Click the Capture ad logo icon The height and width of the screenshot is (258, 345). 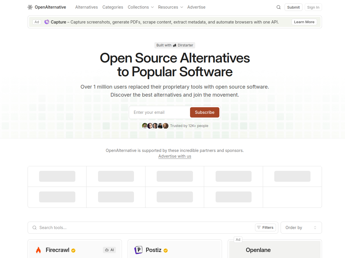[x=47, y=22]
